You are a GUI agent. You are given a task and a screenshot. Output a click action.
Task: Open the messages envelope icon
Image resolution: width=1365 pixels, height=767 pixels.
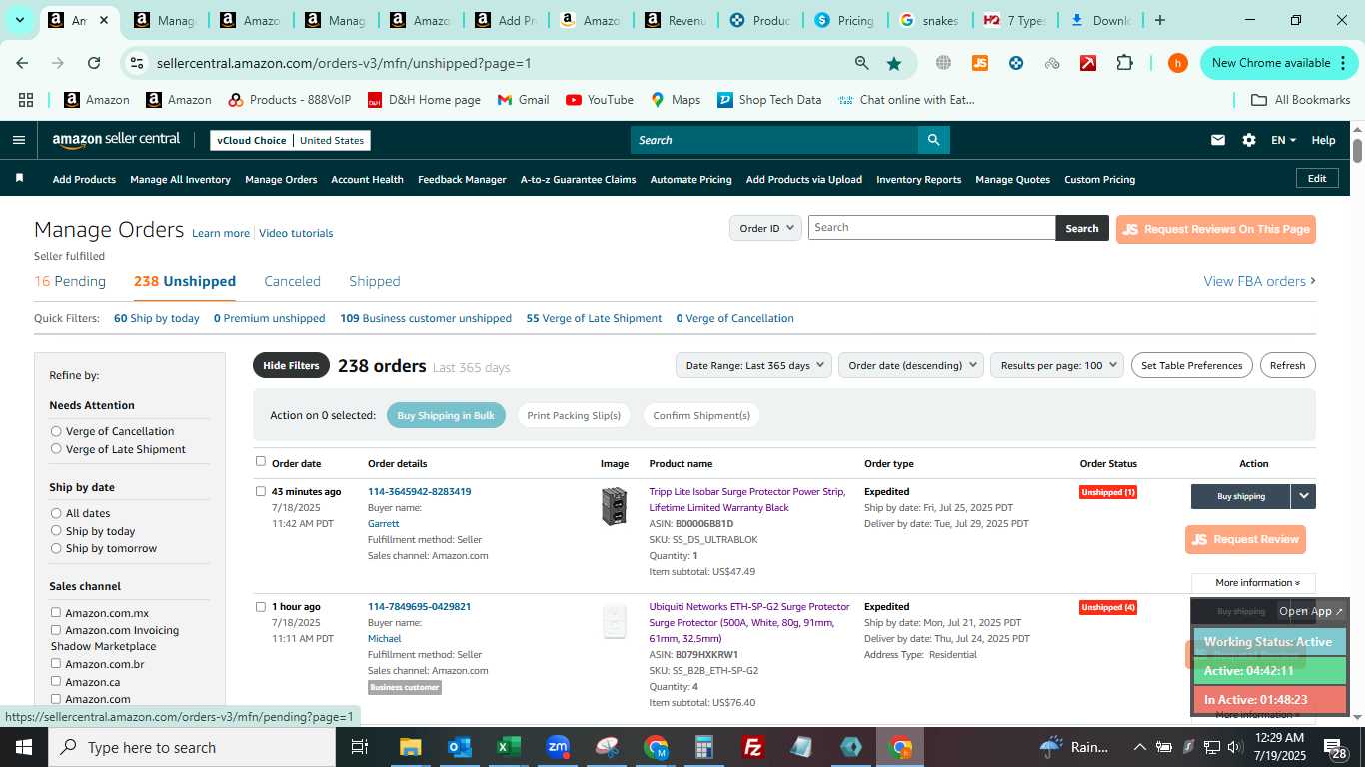coord(1217,140)
